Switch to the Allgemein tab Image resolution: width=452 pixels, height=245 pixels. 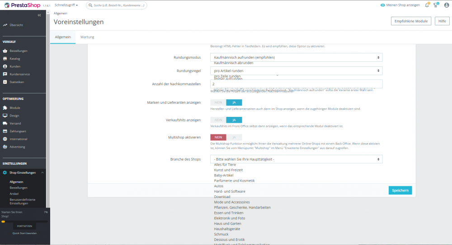(x=63, y=37)
